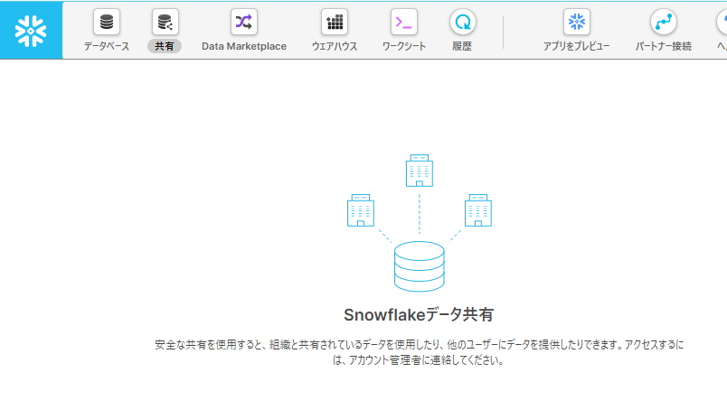Viewport: 727px width, 419px height.
Task: Click the 安全な共有を使用すると description text
Action: point(419,352)
